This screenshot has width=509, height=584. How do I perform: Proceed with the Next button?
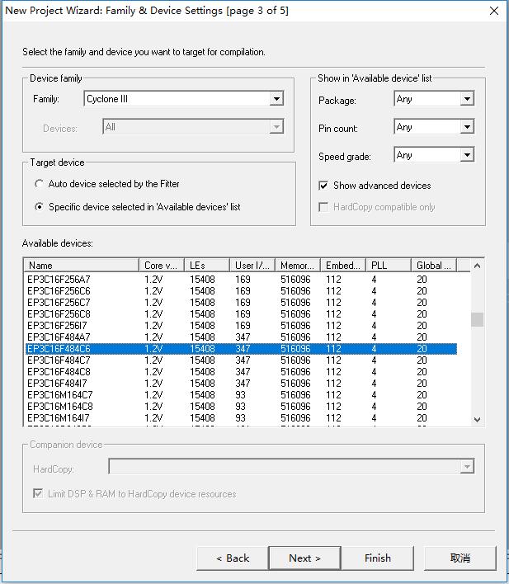point(304,558)
